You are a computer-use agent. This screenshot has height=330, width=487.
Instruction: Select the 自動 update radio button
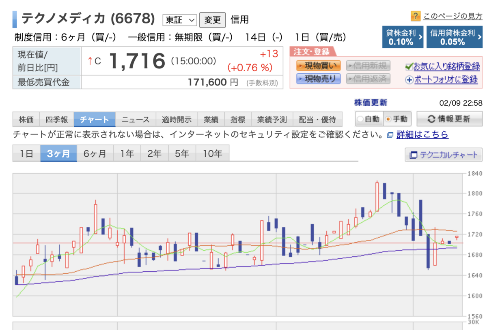360,119
